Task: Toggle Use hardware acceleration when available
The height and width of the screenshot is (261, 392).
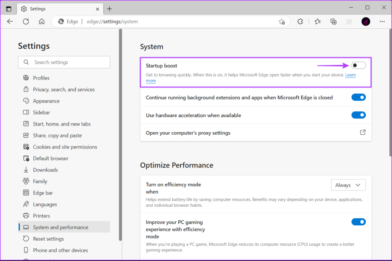Action: (x=358, y=115)
